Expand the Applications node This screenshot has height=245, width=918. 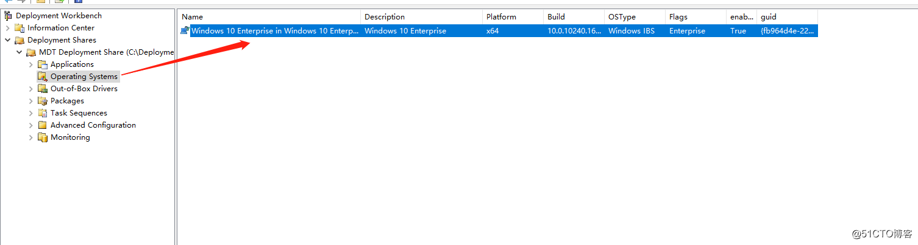pos(31,64)
